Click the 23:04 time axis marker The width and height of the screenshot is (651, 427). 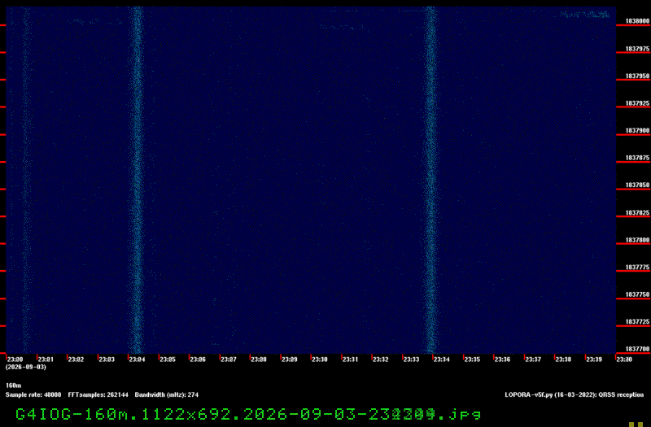(137, 359)
